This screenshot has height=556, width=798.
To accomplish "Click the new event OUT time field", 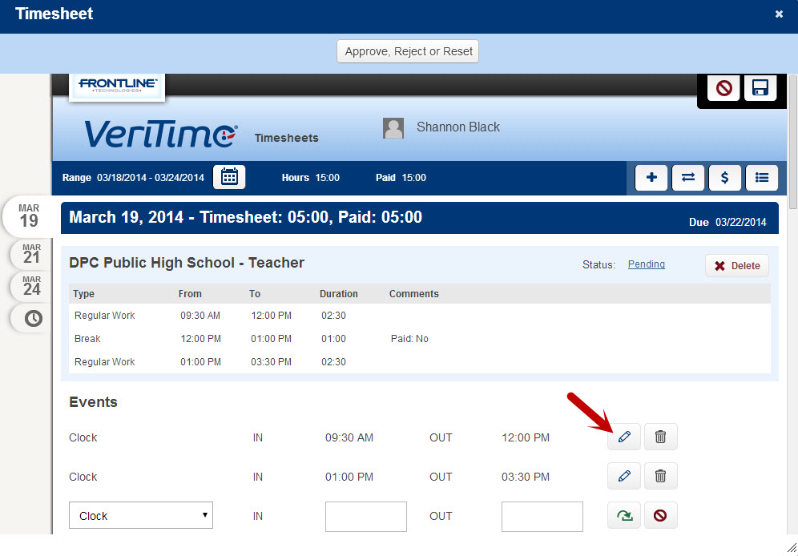I will 542,516.
